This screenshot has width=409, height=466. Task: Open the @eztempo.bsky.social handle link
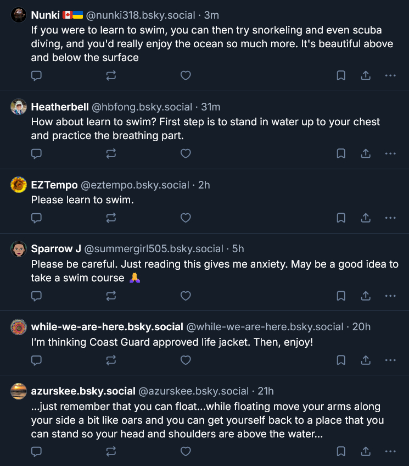click(x=137, y=185)
